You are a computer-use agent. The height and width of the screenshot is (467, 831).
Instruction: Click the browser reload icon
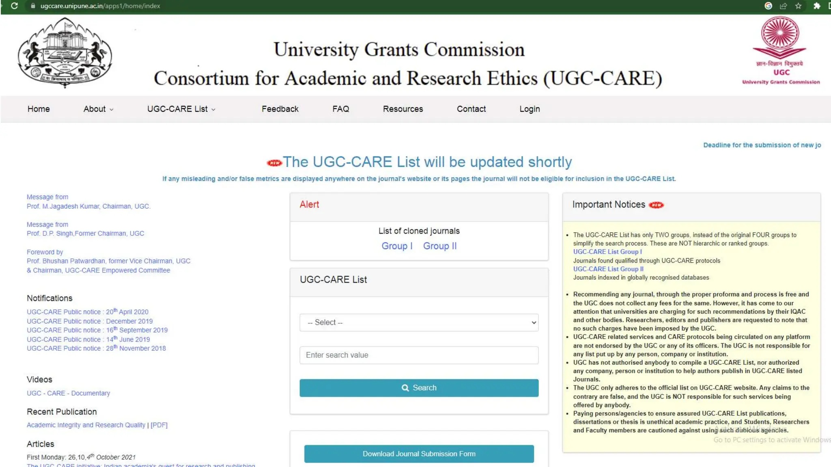click(x=14, y=6)
